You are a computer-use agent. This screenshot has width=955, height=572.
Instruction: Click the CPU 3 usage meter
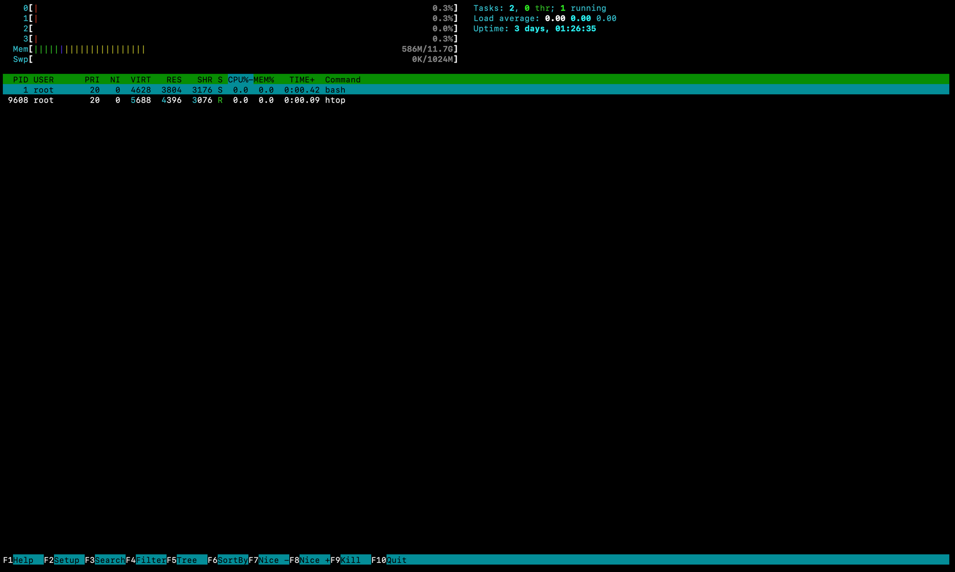coord(241,39)
